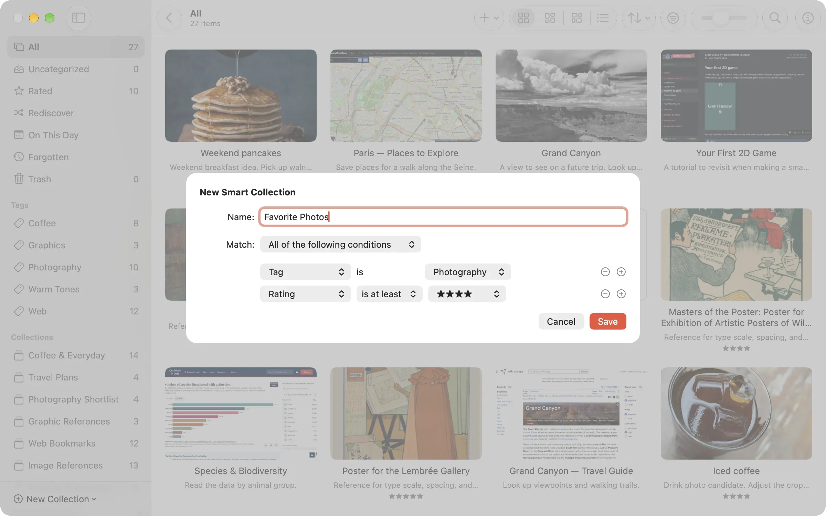The height and width of the screenshot is (516, 826).
Task: Switch to the medium grid view
Action: tap(550, 18)
